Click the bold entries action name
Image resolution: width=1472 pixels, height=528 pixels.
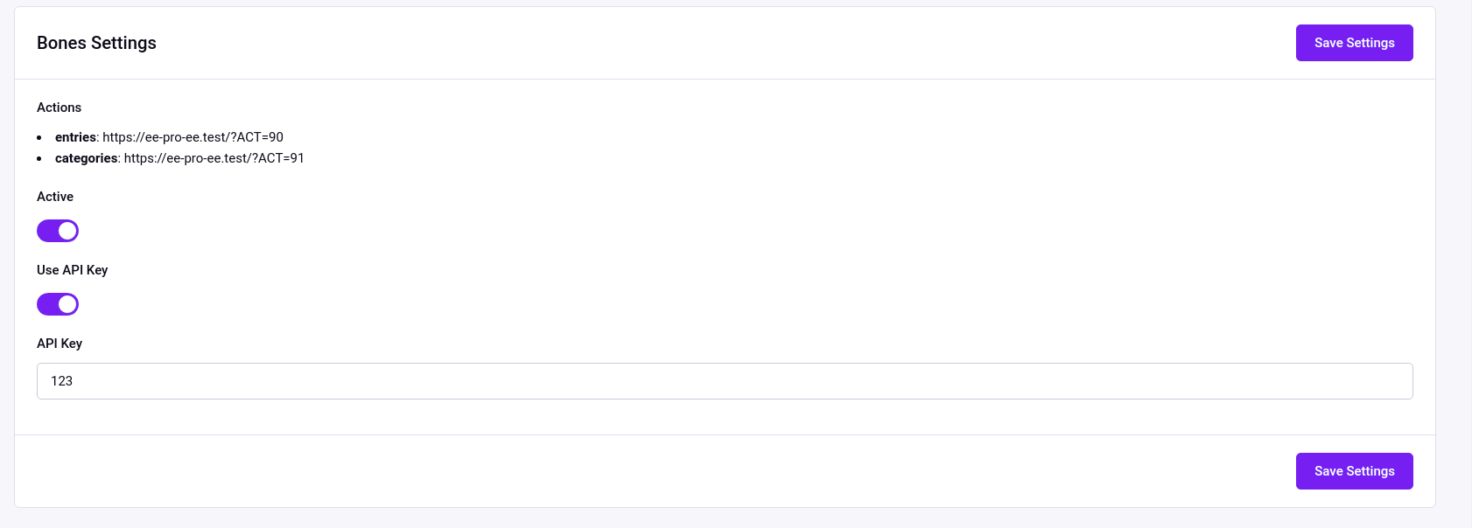[x=75, y=137]
